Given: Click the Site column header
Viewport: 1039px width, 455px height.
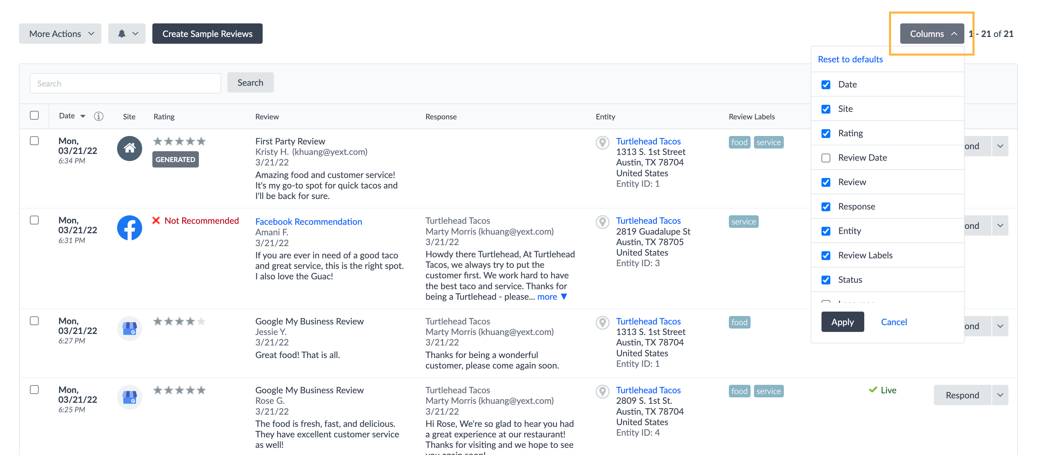Looking at the screenshot, I should [x=129, y=117].
